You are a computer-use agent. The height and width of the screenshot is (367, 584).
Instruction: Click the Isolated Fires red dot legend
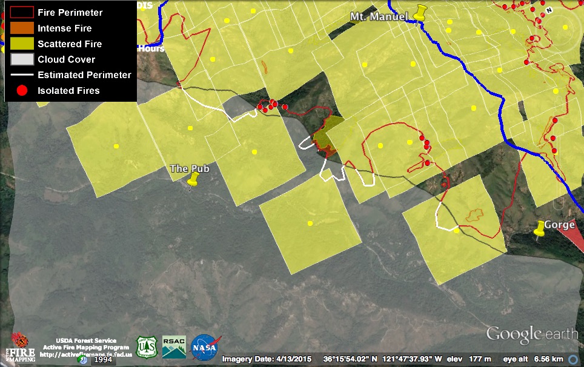pos(22,91)
